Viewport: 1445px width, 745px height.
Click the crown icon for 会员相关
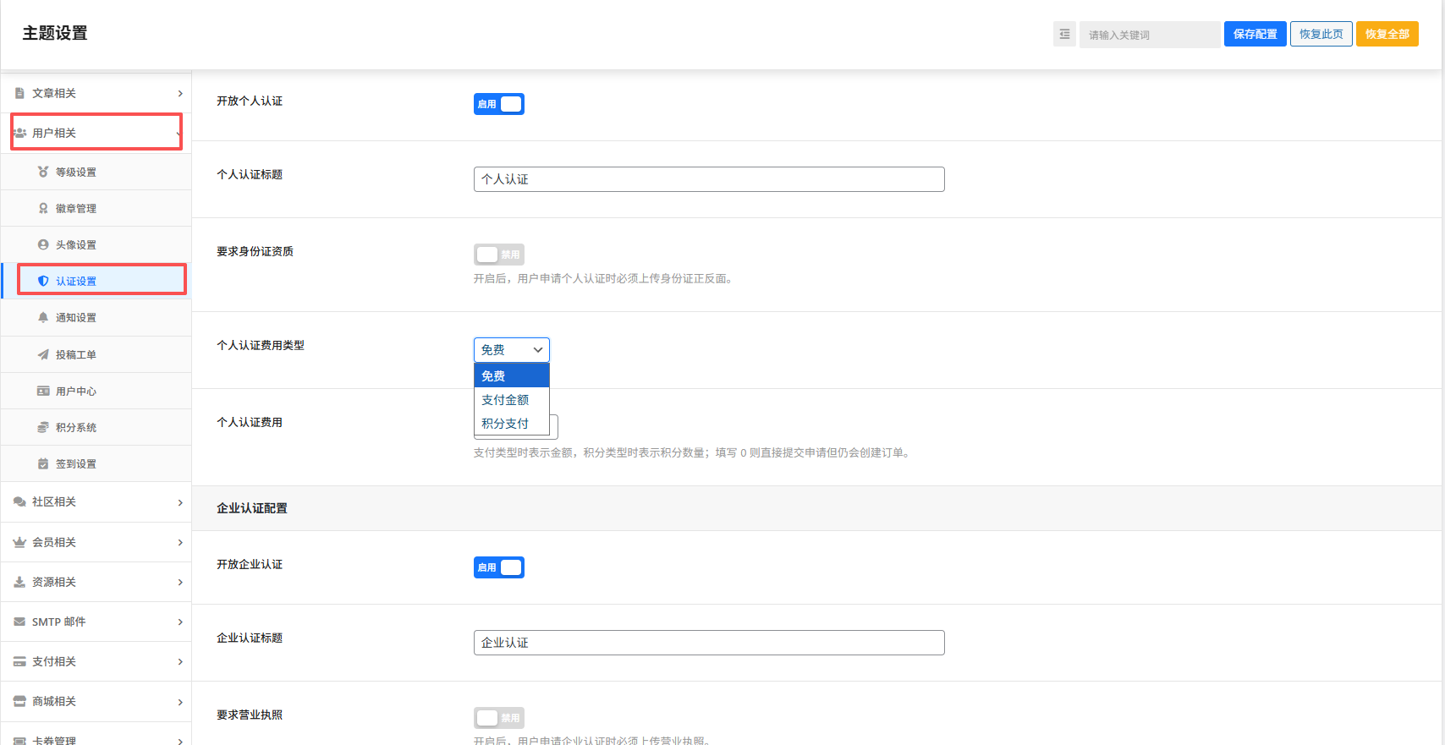(19, 542)
